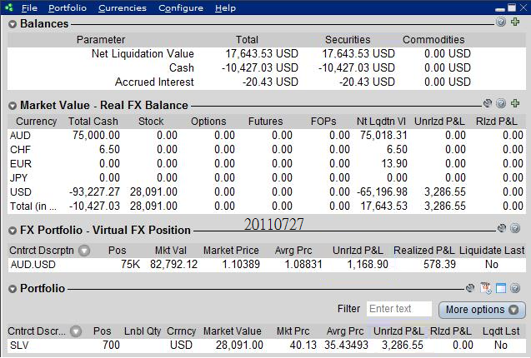
Task: Collapse the Balances section
Action: tap(13, 24)
